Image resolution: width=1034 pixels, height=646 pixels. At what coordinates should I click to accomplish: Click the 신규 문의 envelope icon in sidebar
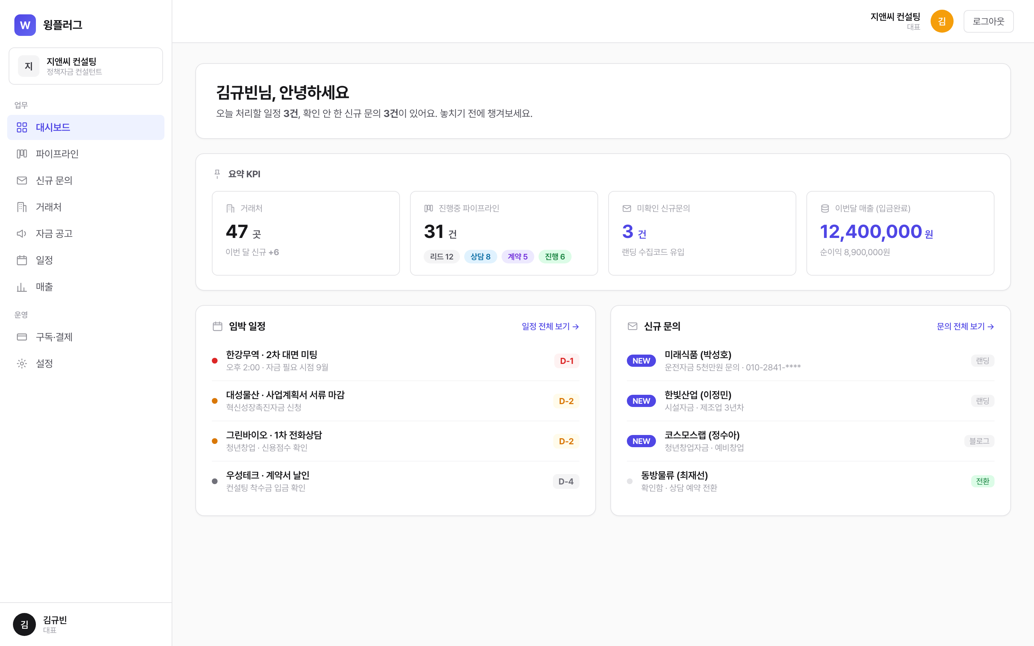click(x=22, y=180)
